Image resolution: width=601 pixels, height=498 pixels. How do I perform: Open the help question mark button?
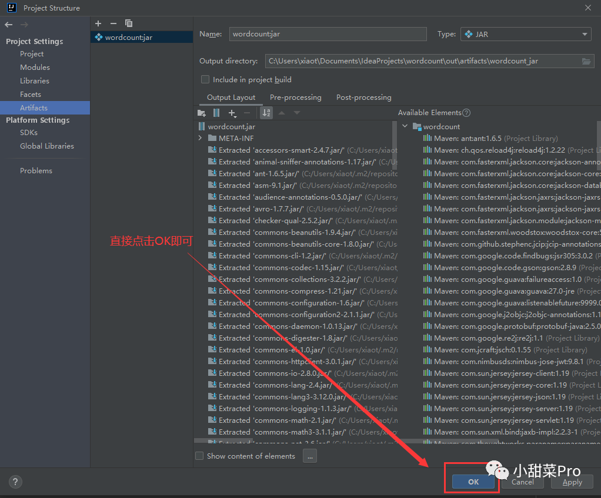tap(15, 482)
